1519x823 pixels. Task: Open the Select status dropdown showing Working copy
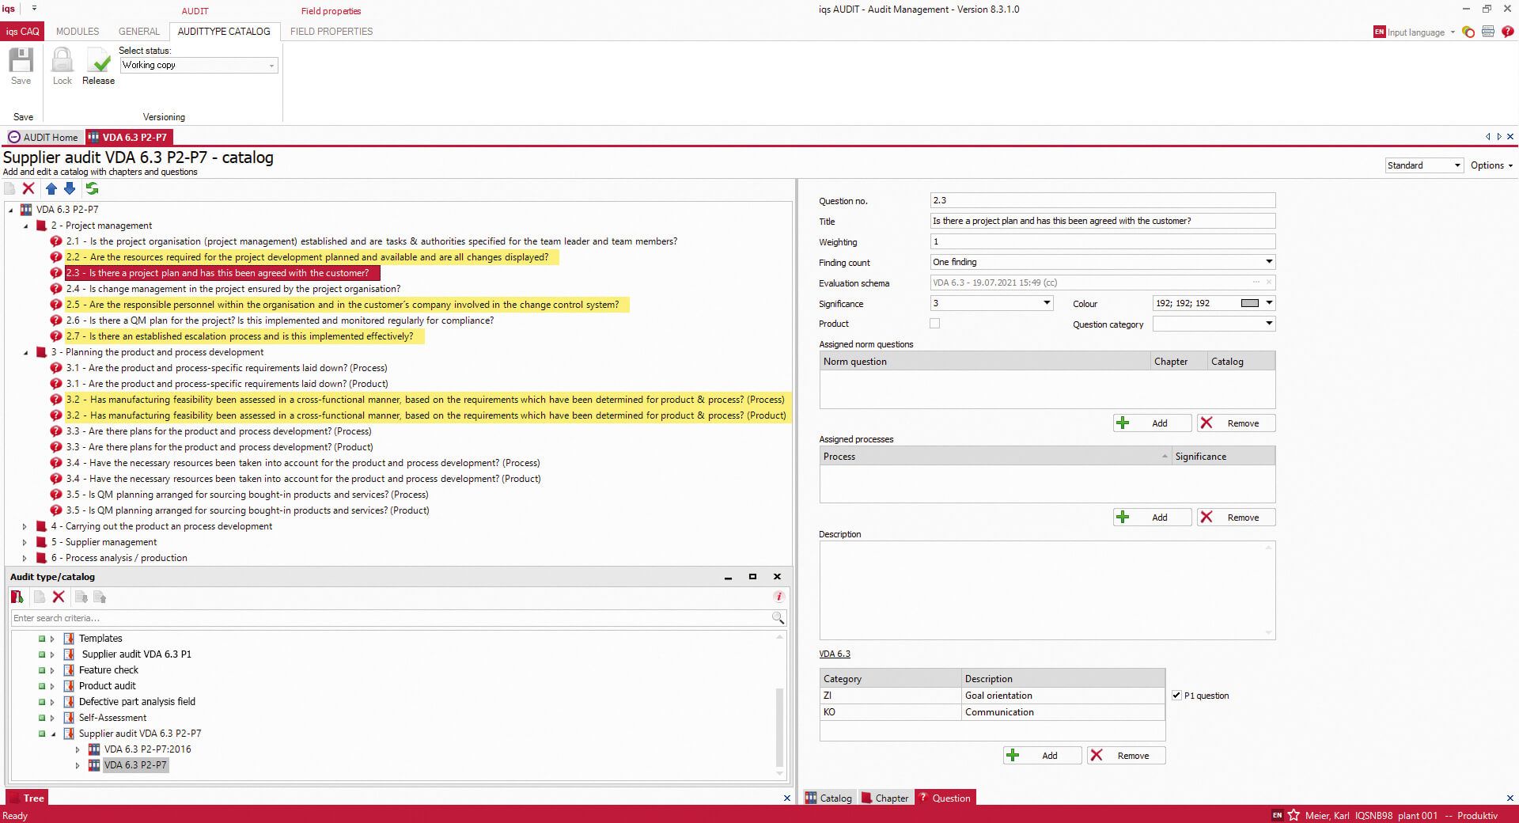point(271,65)
